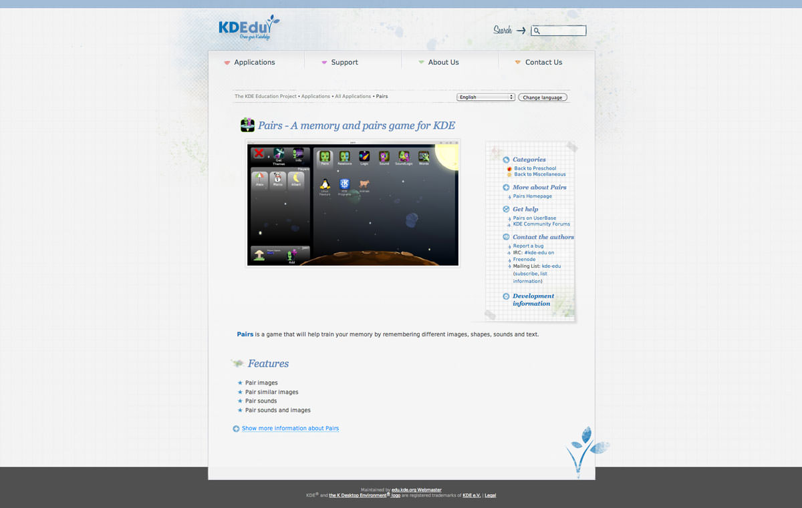Click the orange arrow before Contact Us
This screenshot has width=802, height=508.
point(518,62)
